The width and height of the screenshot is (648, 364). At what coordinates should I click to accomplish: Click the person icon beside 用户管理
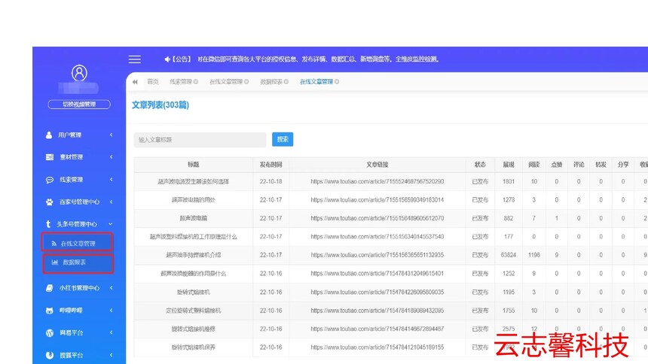pyautogui.click(x=49, y=135)
